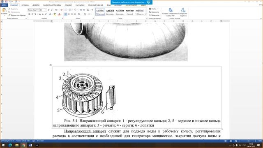Apply highlighter text color
Image resolution: width=263 pixels, height=148 pixels.
pyautogui.click(x=55, y=14)
